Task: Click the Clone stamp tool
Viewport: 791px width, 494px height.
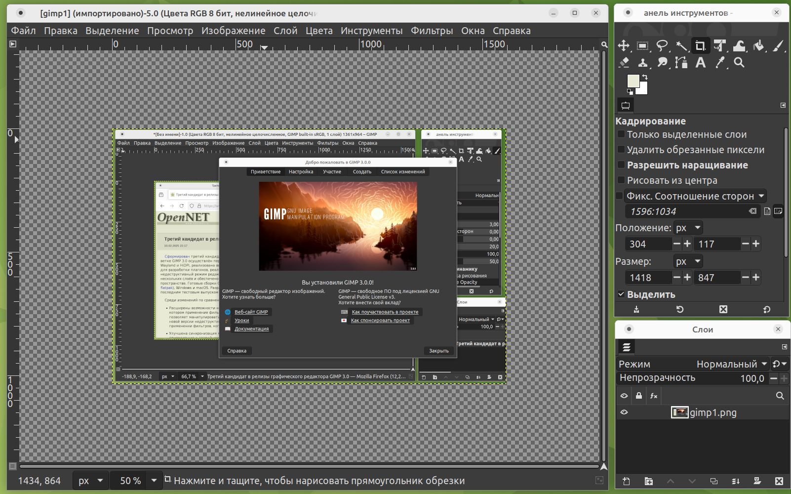Action: pyautogui.click(x=642, y=63)
